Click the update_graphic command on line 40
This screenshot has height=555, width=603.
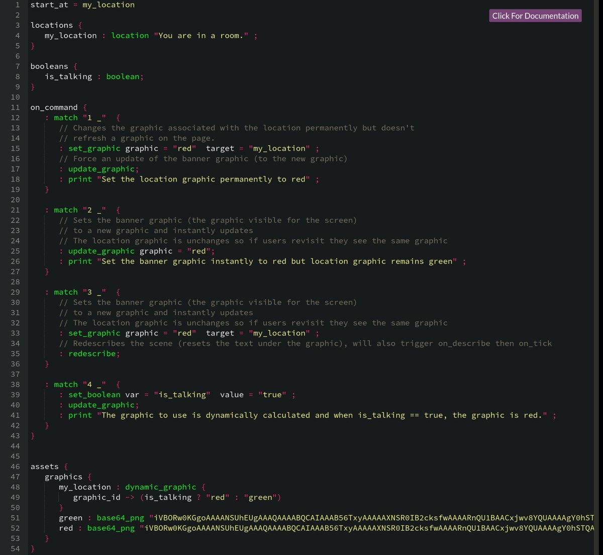pyautogui.click(x=102, y=405)
